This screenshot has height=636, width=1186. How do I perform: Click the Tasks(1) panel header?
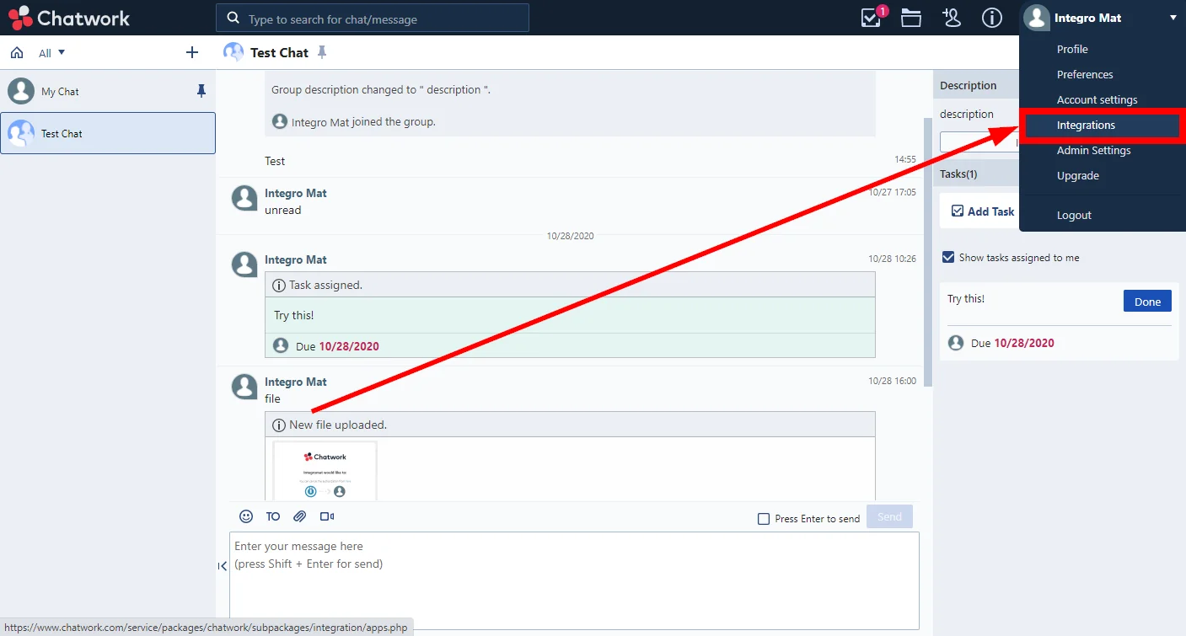(978, 174)
